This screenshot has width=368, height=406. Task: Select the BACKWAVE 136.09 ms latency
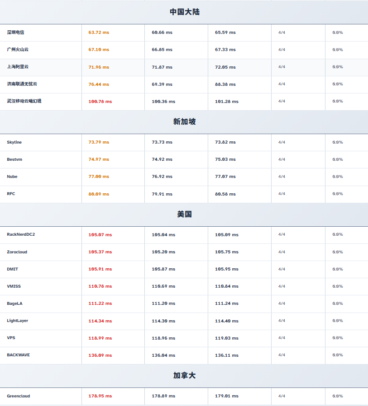[x=100, y=355]
